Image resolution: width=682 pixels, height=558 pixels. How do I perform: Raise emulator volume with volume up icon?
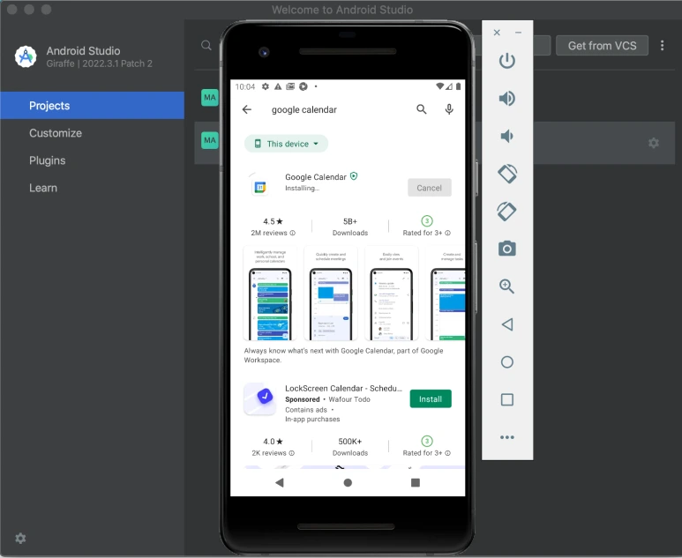click(x=506, y=98)
